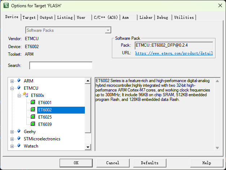Expand the STMicroelectronics vendor node

click(12, 139)
